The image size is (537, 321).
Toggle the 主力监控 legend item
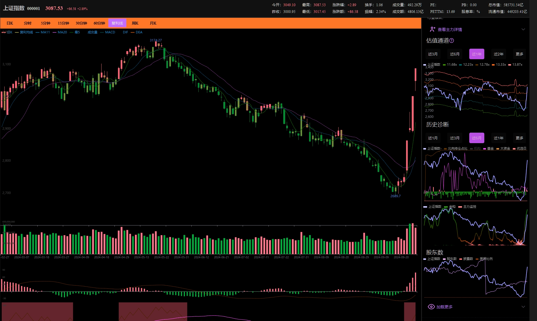pyautogui.click(x=467, y=207)
